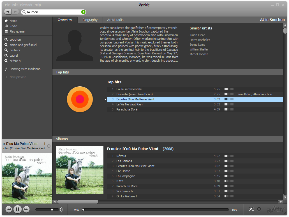
Task: Open Home in the sidebar
Action: (13, 21)
